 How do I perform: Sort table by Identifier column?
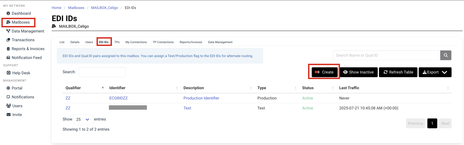click(144, 88)
